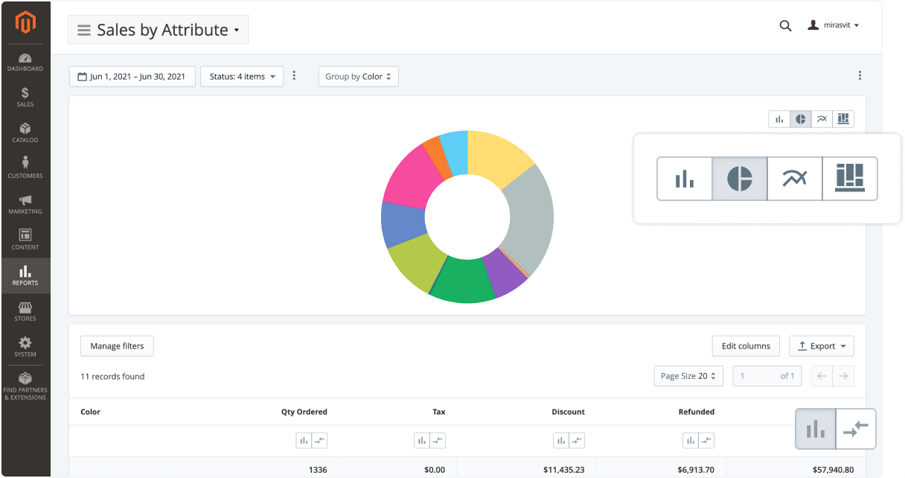Click the Edit columns button

(746, 346)
